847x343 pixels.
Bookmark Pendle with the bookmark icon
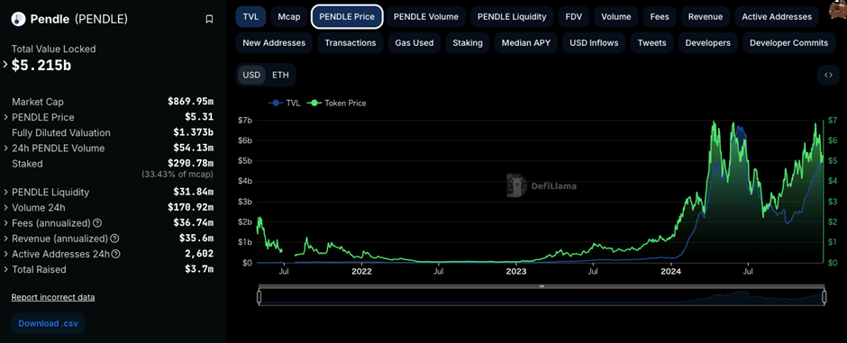click(x=209, y=20)
